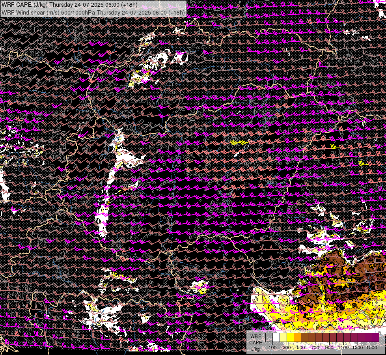
Task: Click the 1500 legend value label
Action: coord(372,348)
